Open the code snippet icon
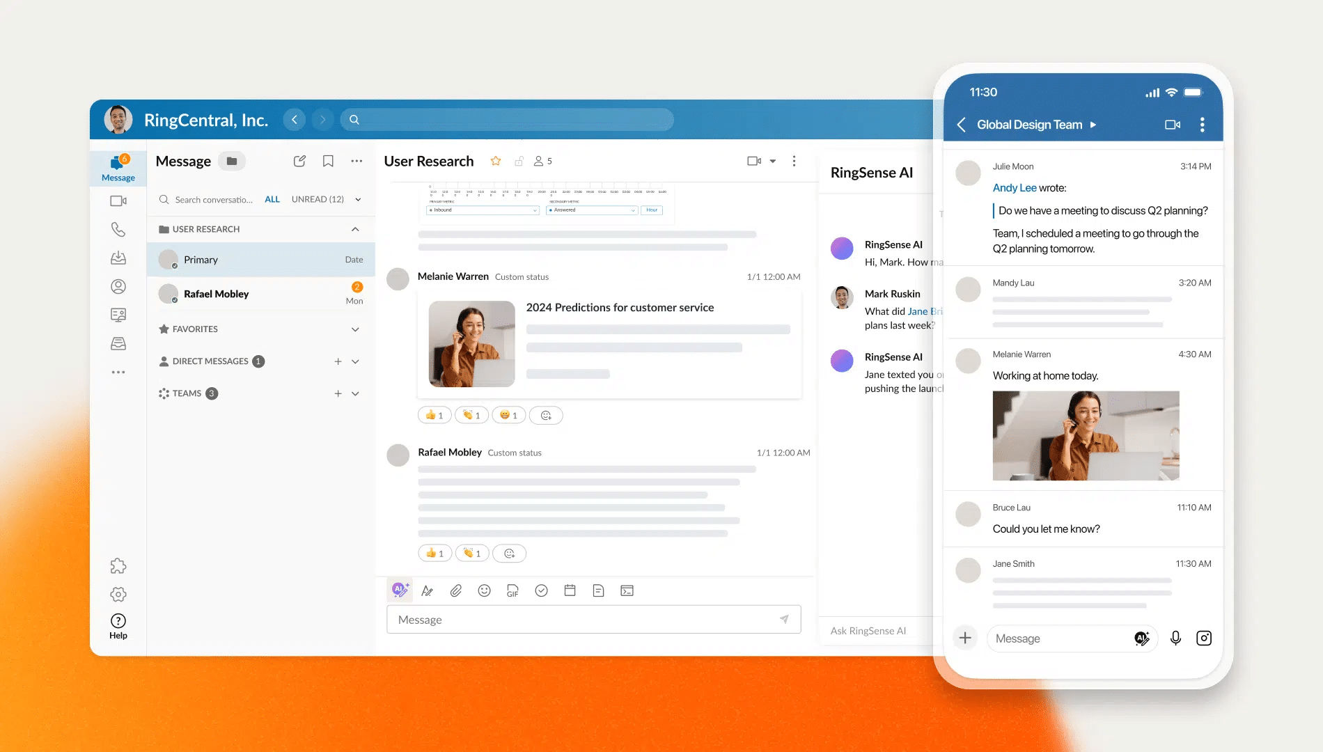 coord(627,590)
